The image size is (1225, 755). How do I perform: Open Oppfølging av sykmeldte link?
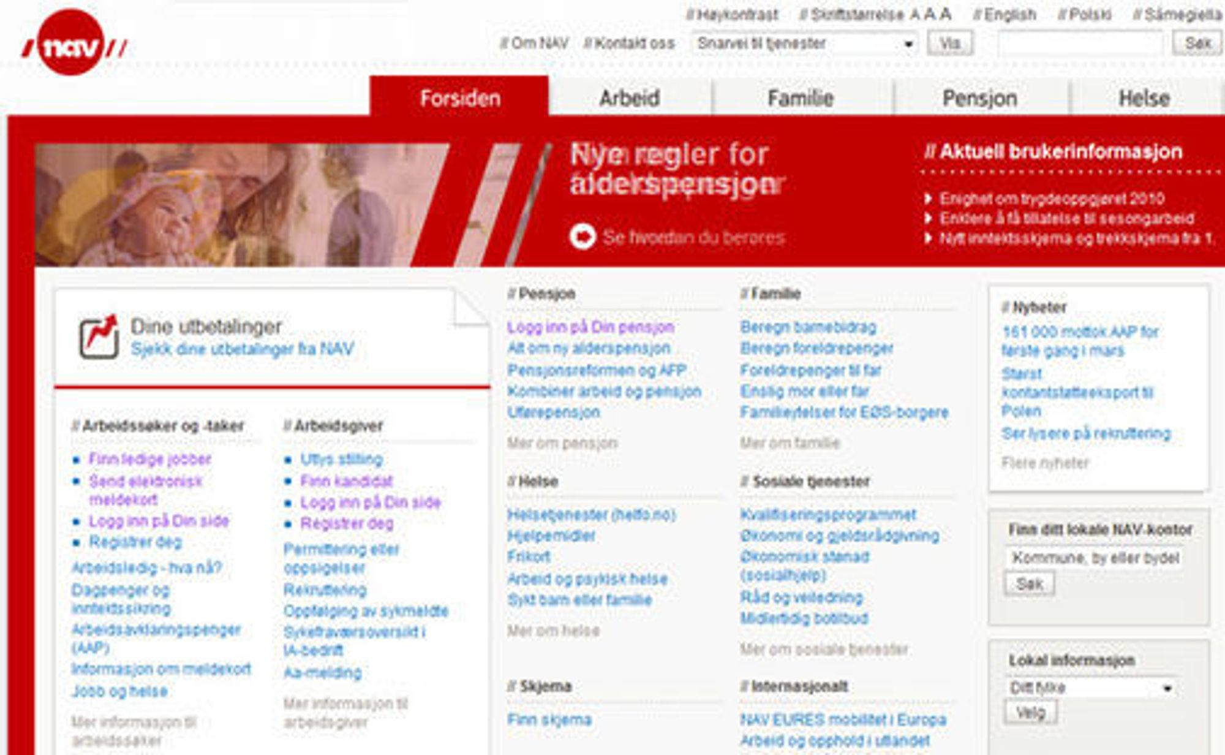coord(366,611)
